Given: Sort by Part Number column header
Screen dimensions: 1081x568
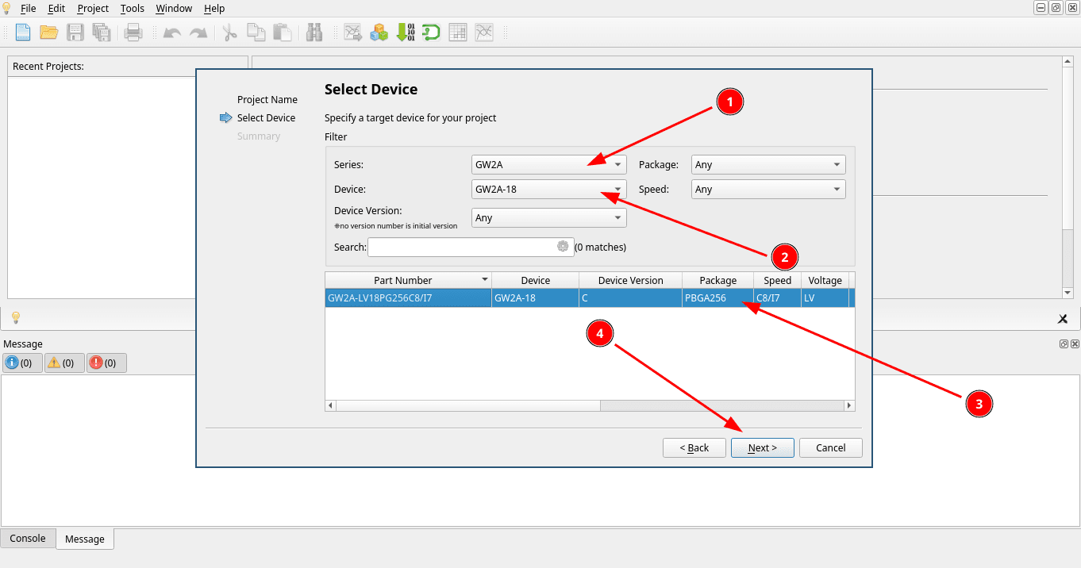Looking at the screenshot, I should point(408,280).
